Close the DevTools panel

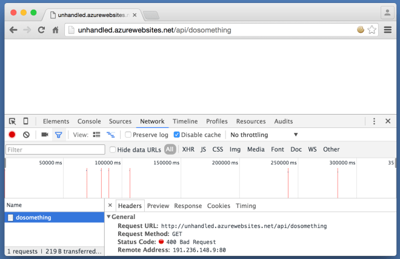coord(388,121)
